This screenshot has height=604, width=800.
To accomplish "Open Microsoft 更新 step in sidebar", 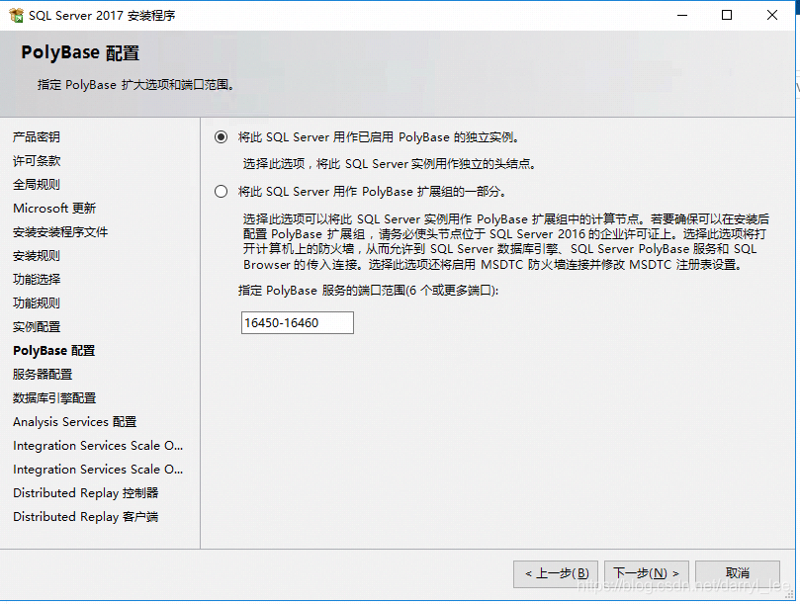I will point(54,209).
